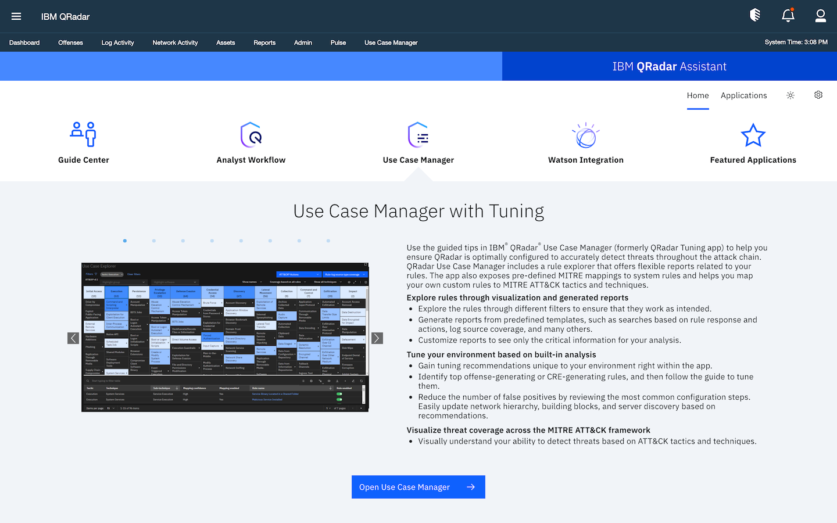Open the Guide Center icon
This screenshot has height=523, width=837.
(83, 134)
